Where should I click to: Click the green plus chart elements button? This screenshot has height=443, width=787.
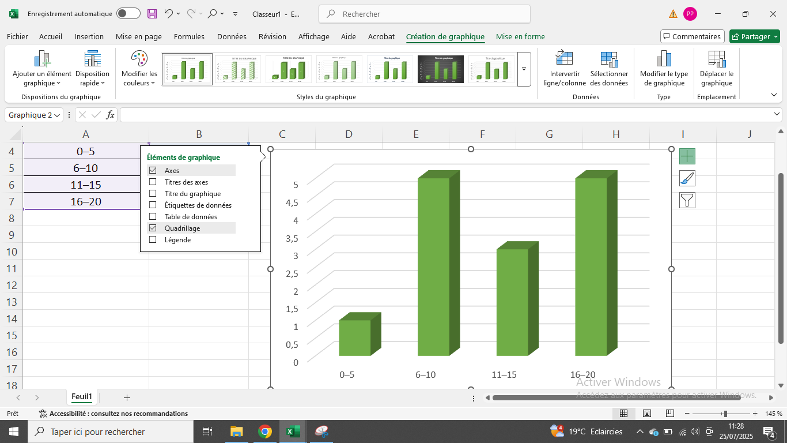[x=687, y=156]
